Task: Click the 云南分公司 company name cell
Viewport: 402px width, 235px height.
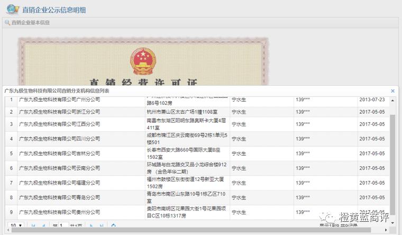Action: [59, 168]
